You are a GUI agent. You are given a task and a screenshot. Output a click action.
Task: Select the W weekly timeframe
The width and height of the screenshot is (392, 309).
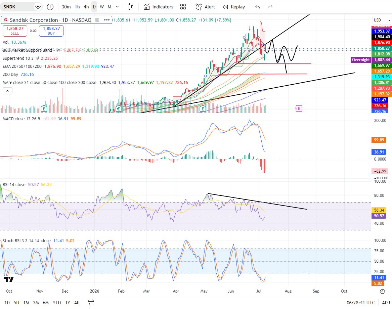click(102, 7)
